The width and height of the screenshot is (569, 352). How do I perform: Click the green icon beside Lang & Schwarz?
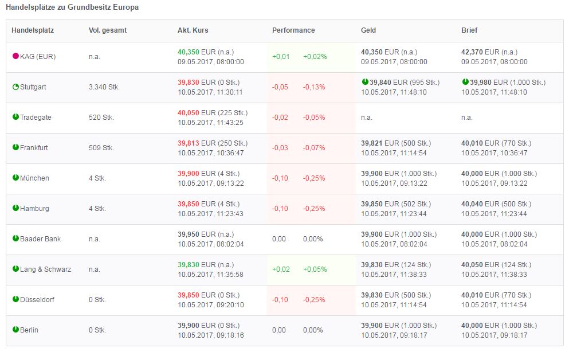15,268
